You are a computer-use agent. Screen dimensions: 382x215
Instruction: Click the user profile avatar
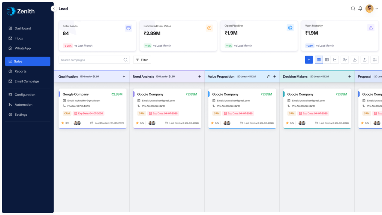pos(369,9)
